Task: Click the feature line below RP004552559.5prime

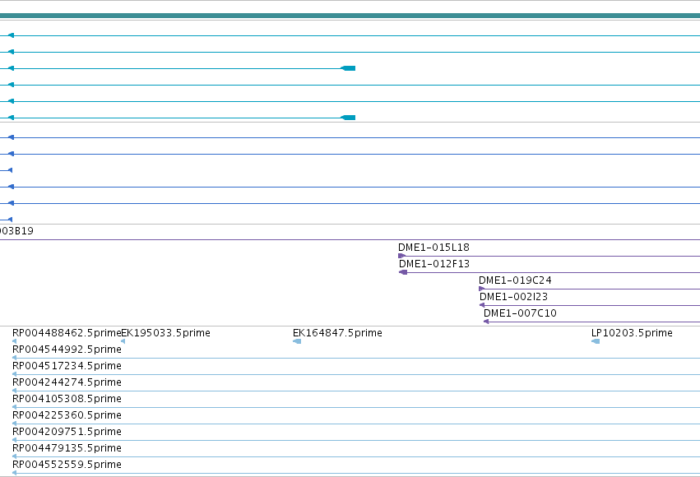Action: [x=356, y=473]
